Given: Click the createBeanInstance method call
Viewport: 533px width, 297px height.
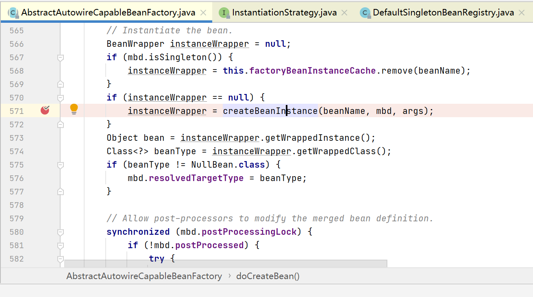Looking at the screenshot, I should (x=270, y=111).
